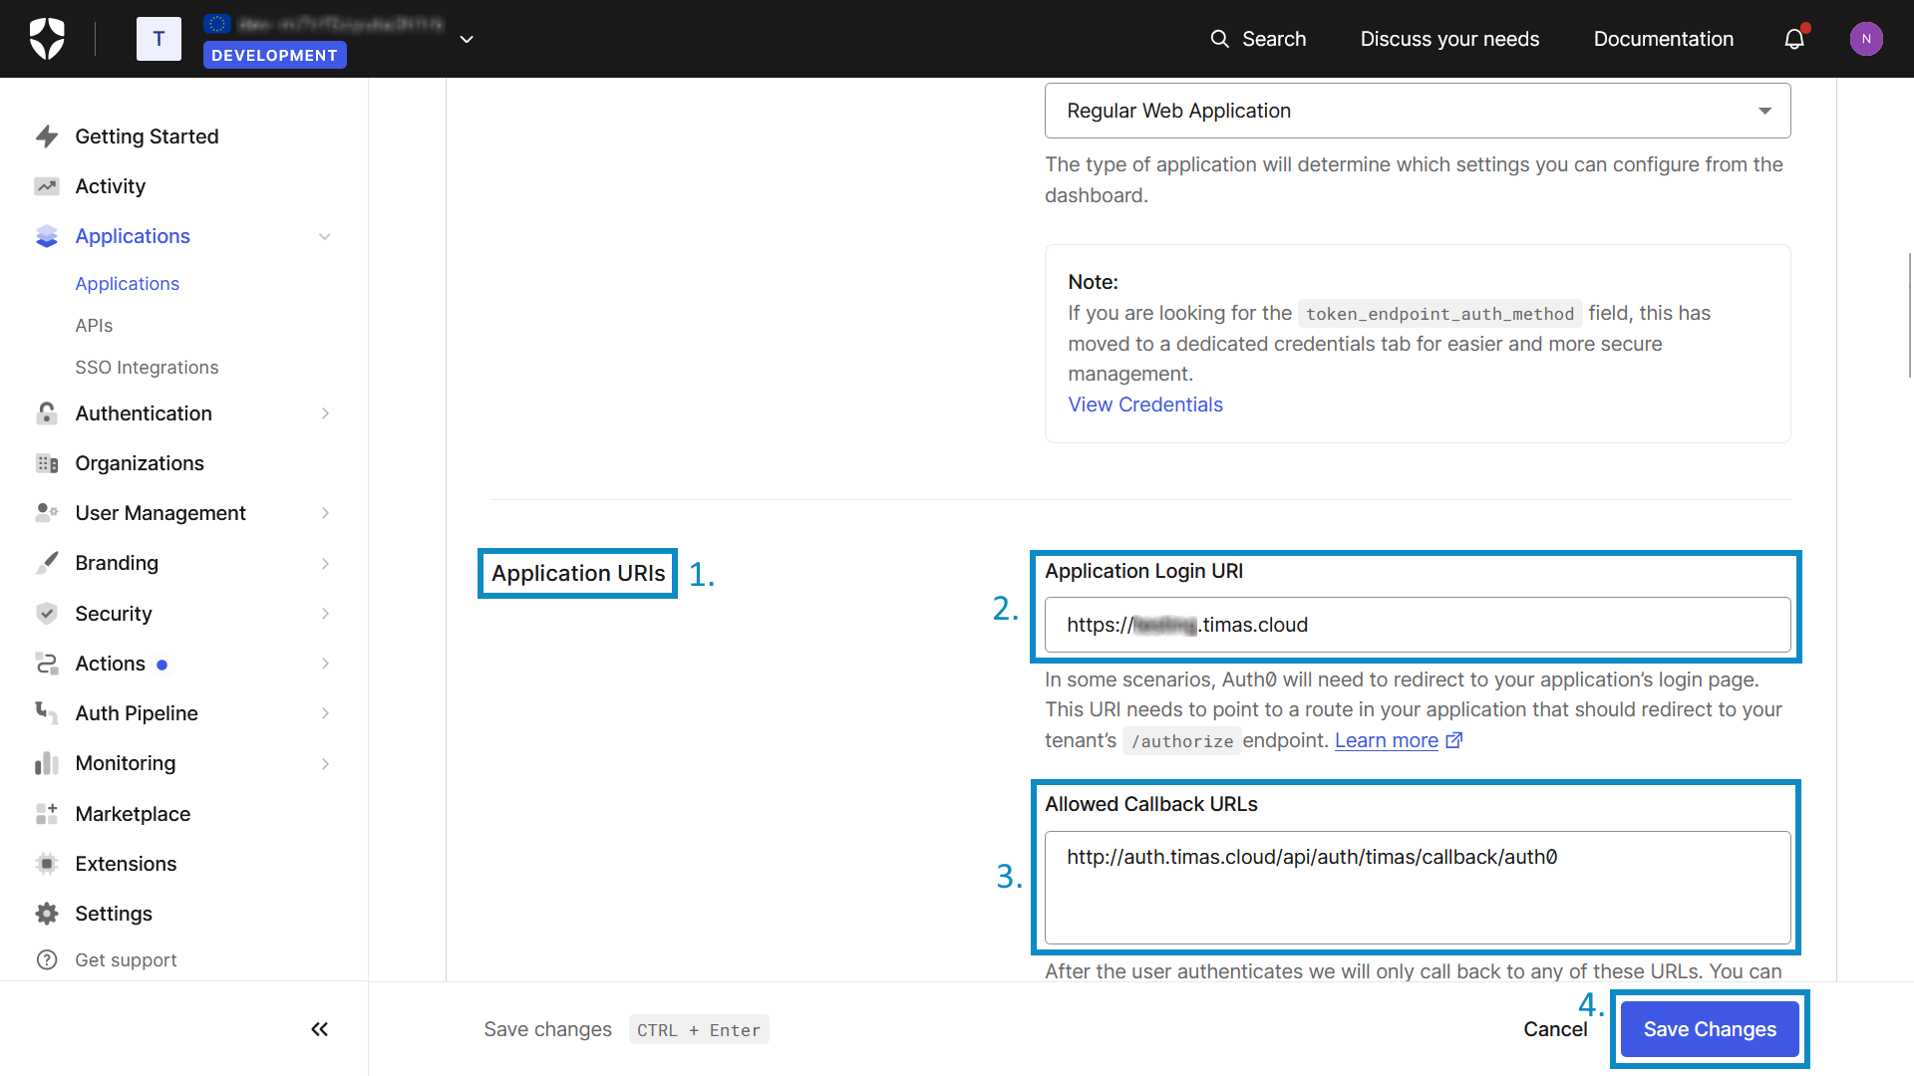Click the Security shield icon

(x=47, y=614)
